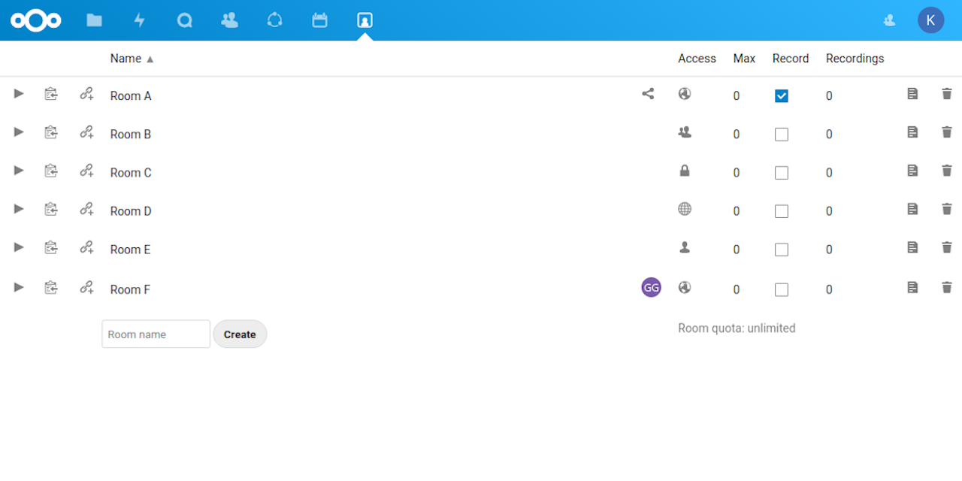
Task: Change Room C password lock icon
Action: coord(685,171)
